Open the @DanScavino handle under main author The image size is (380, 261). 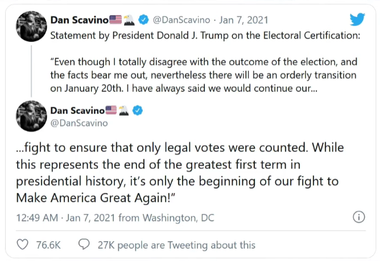pos(79,123)
